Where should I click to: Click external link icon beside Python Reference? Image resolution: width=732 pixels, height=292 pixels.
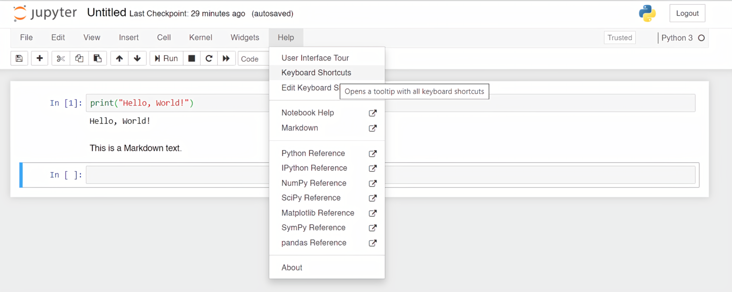coord(373,154)
